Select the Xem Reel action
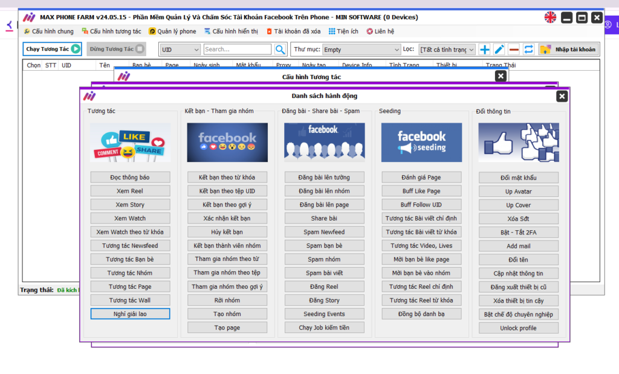Screen dimensions: 619x374 (x=130, y=191)
